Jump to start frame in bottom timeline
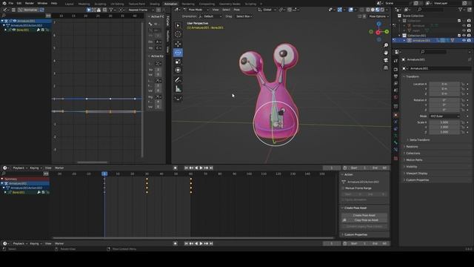 186,243
